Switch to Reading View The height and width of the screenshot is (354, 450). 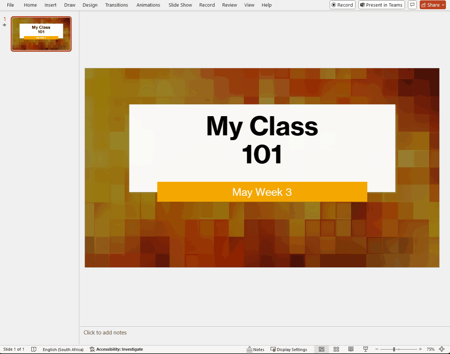coord(351,349)
